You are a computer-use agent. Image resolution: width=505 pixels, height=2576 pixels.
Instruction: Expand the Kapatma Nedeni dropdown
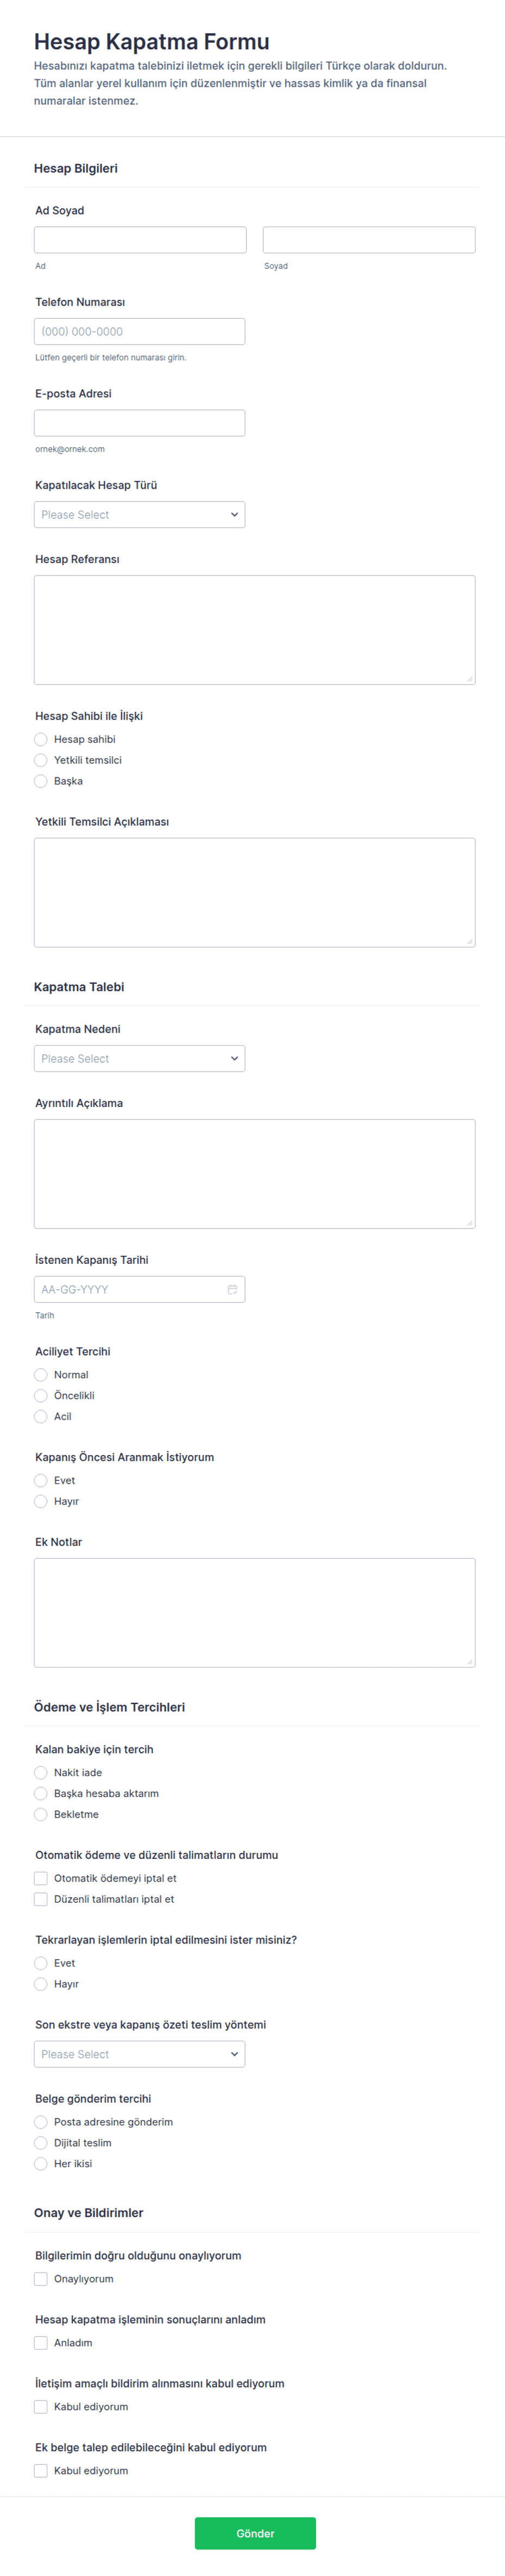[x=139, y=1058]
